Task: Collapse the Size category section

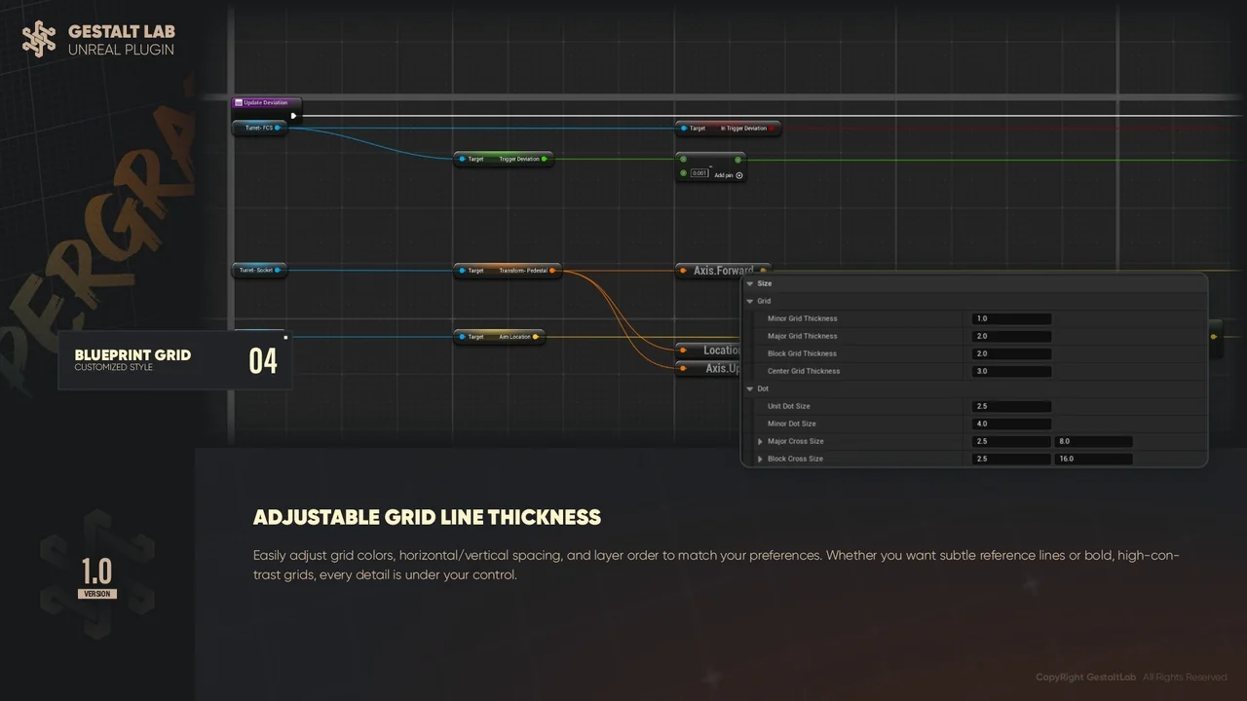Action: pos(751,283)
